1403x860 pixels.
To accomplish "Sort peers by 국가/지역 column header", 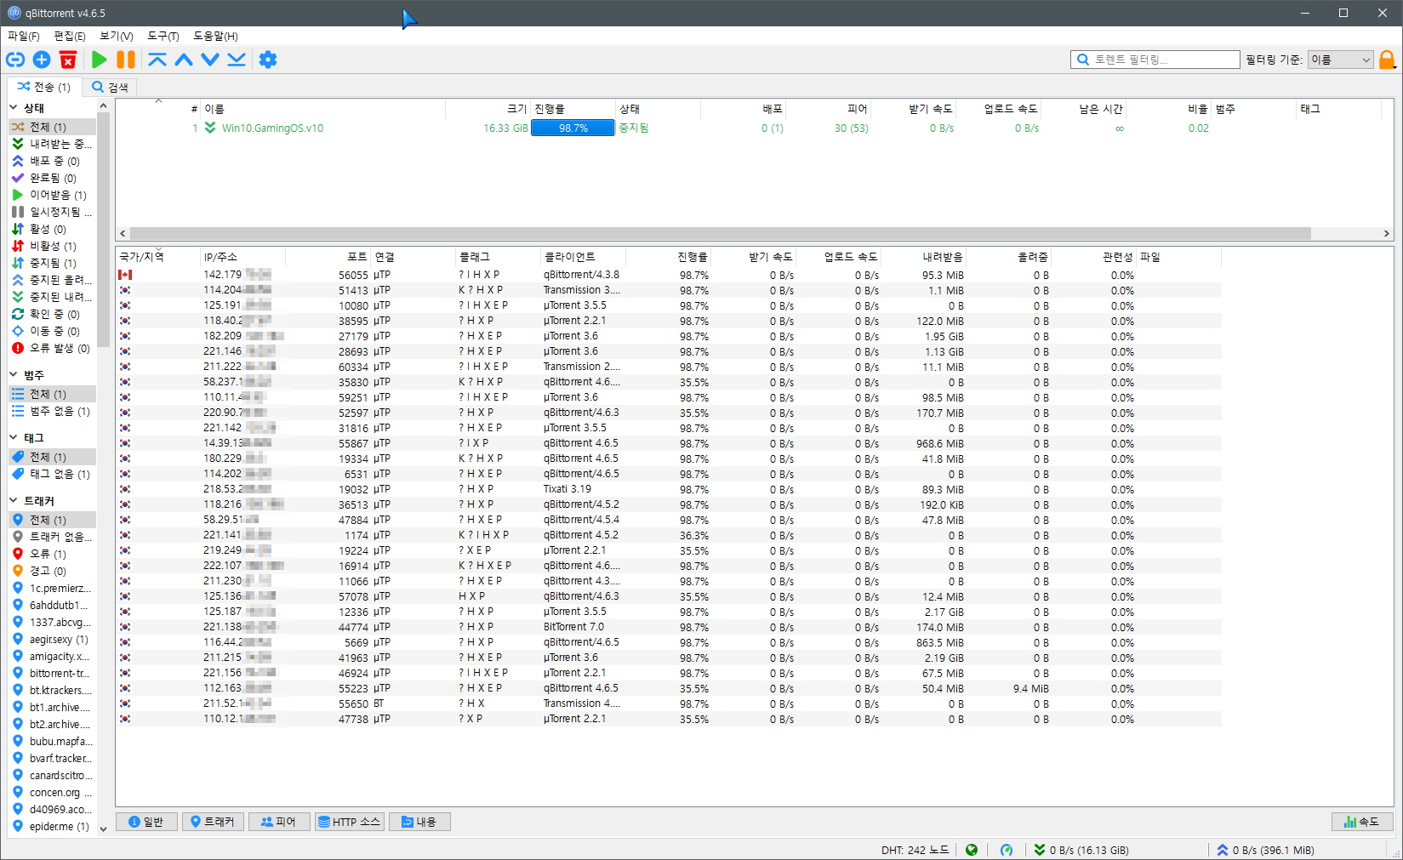I will tap(157, 257).
